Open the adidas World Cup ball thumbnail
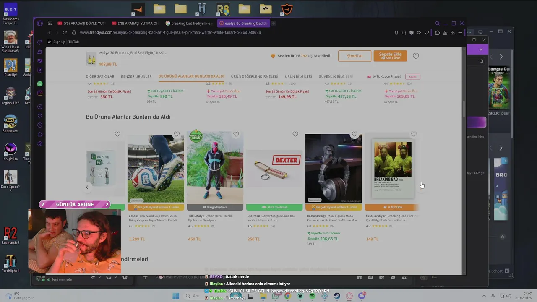Screen dimensions: 537x302 pyautogui.click(x=156, y=169)
